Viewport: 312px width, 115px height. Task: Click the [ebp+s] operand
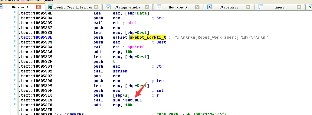121,95
